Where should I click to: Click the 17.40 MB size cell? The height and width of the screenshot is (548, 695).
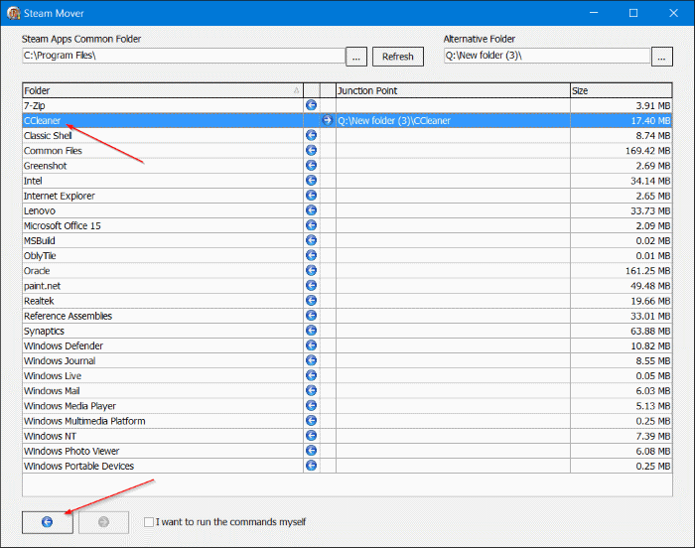(x=621, y=120)
